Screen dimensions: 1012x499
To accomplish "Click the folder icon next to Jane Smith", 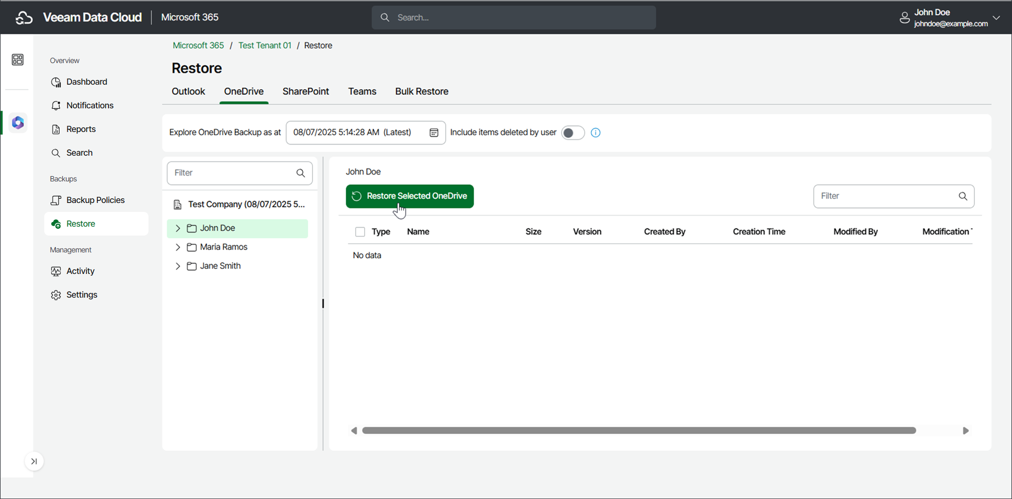I will point(192,266).
